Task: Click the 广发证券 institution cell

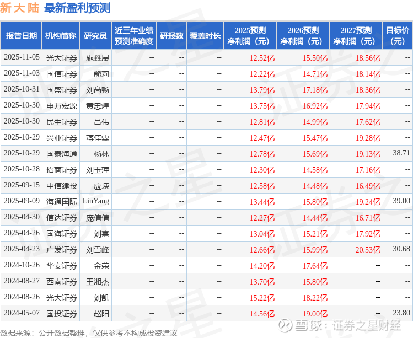Action: (x=62, y=250)
